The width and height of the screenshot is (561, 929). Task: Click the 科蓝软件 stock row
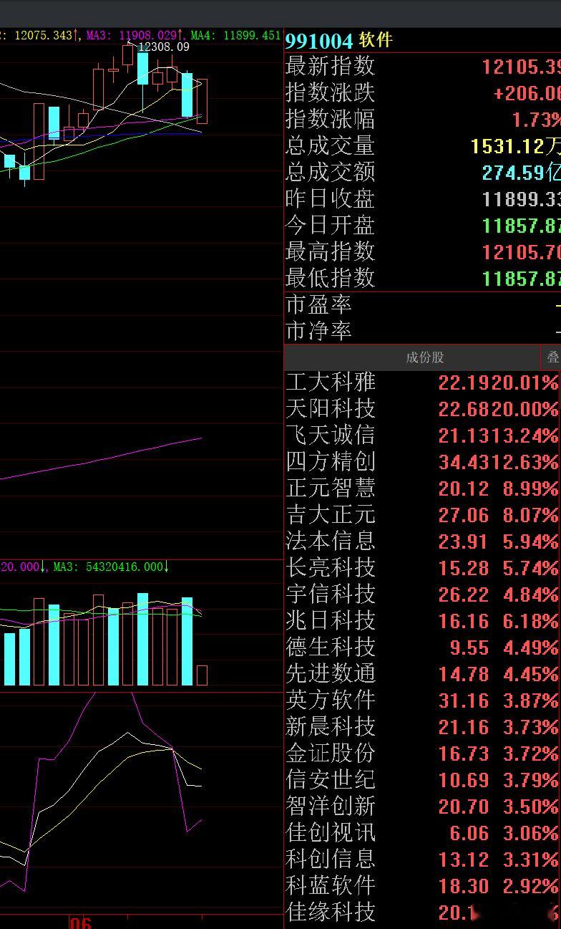[422, 886]
